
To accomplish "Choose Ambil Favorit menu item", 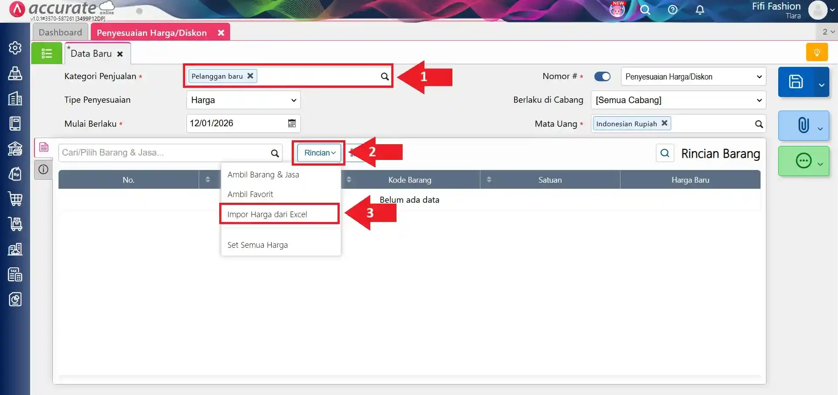I will (x=281, y=194).
